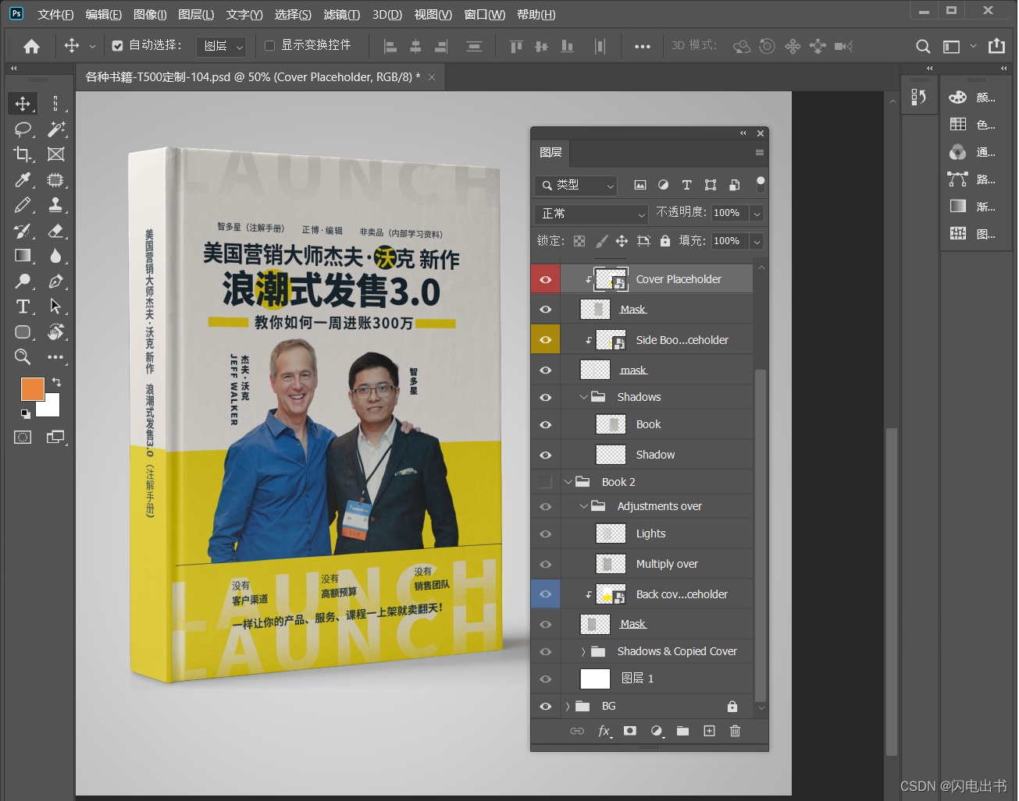Select the Path Selection tool
Viewport: 1019px width, 801px height.
click(55, 307)
